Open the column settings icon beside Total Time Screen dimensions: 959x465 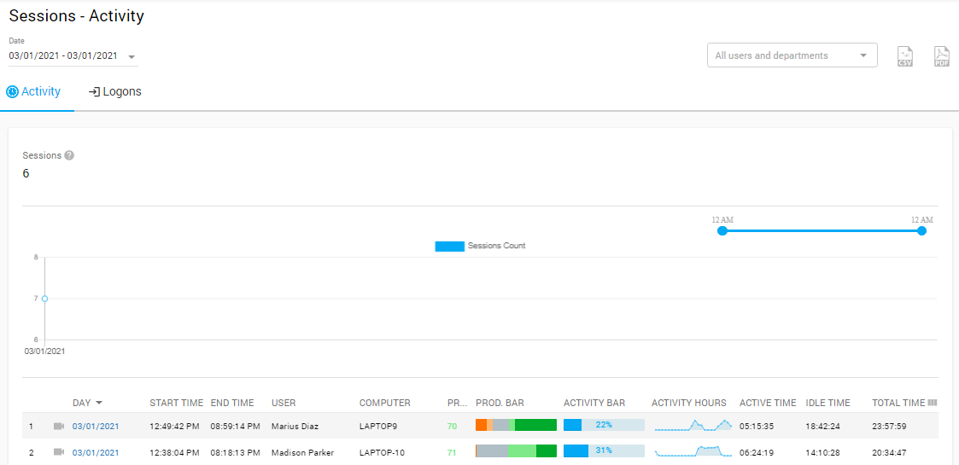point(933,403)
